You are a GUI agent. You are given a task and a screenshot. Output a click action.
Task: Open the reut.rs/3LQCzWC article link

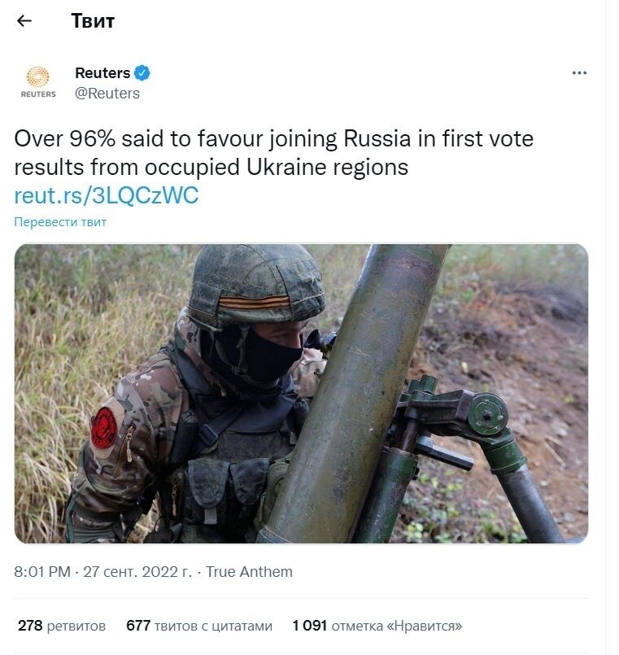(x=107, y=196)
